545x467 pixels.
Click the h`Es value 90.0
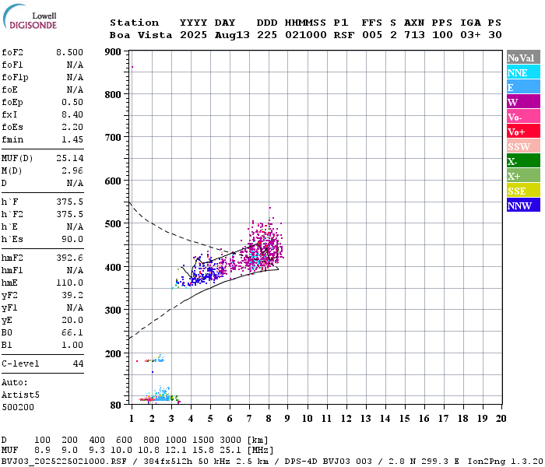click(72, 239)
